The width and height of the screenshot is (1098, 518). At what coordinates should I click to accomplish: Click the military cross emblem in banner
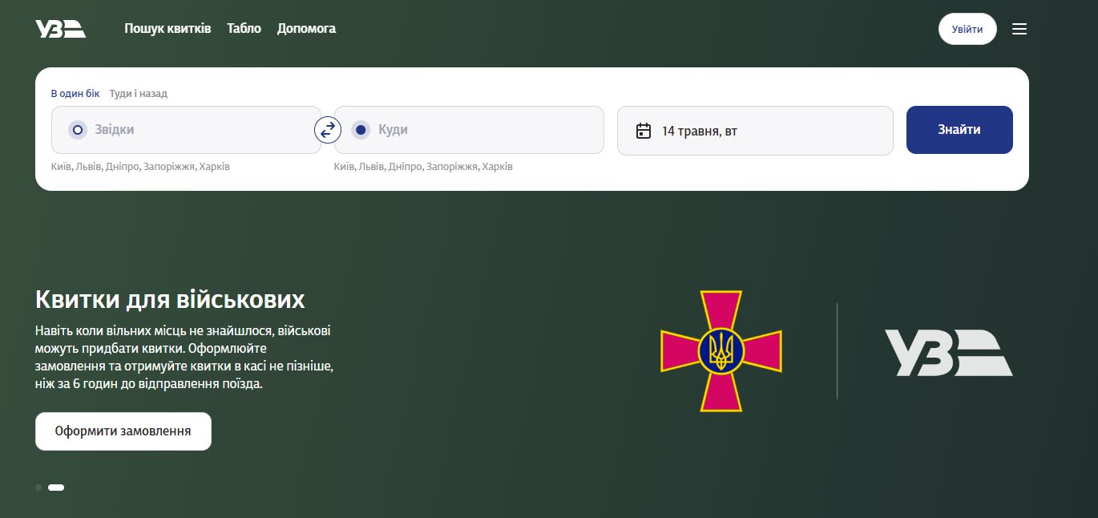click(x=721, y=351)
